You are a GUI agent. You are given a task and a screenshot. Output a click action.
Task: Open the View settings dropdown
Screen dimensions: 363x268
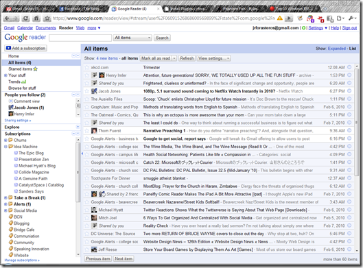[213, 58]
